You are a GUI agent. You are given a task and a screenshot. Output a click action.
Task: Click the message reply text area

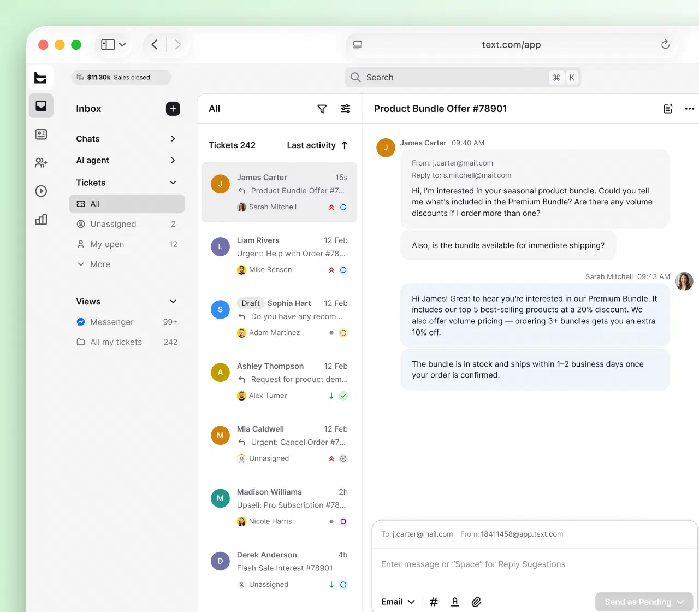click(535, 564)
